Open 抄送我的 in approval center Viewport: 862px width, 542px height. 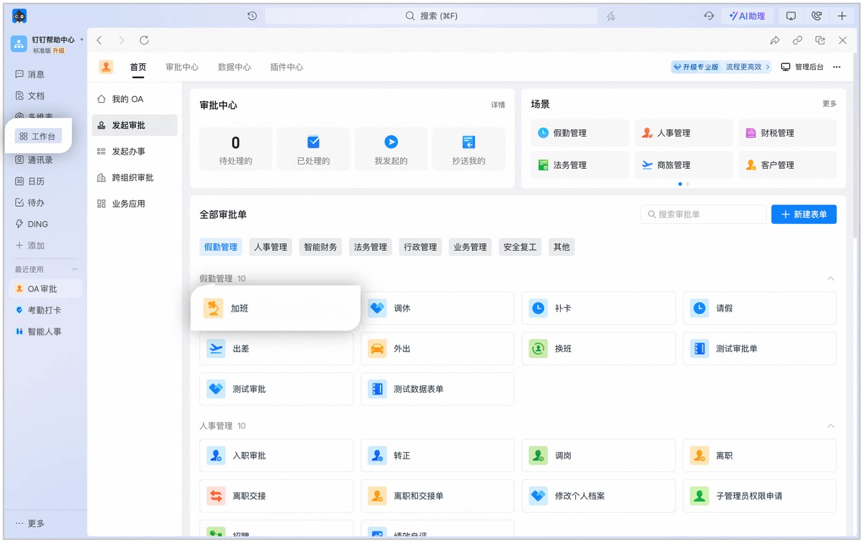point(469,149)
